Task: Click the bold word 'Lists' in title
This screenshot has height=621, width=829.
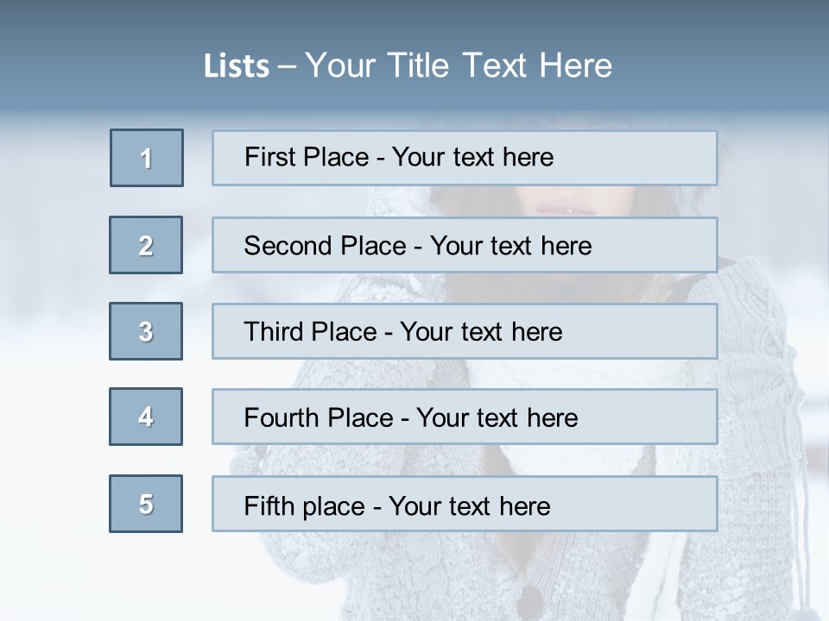Action: (237, 66)
